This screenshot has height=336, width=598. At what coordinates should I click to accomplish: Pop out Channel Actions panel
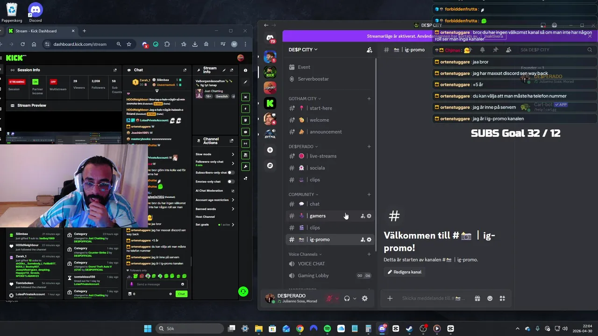(x=231, y=141)
